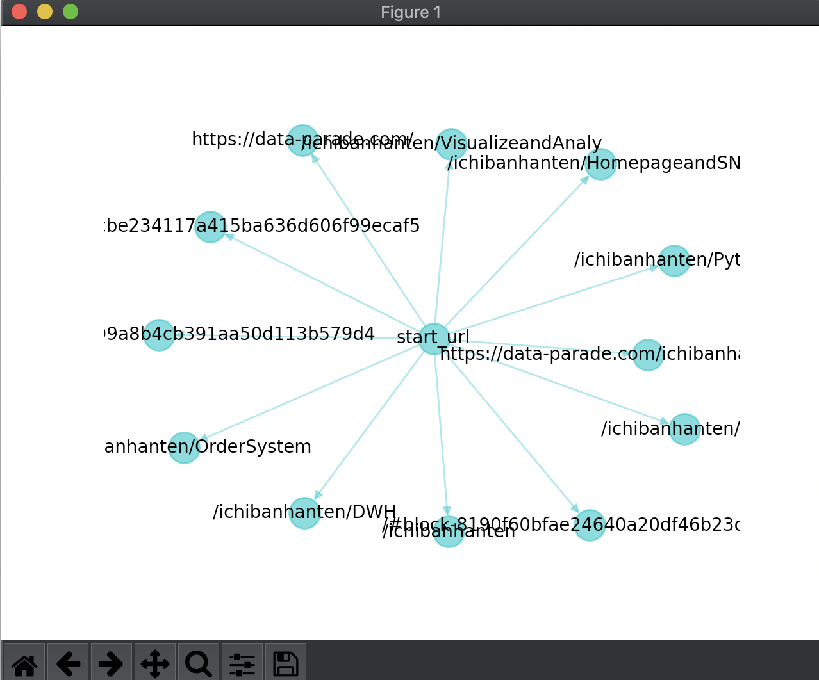Click the /ichibanhanten/Pyt node
Viewport: 819px width, 680px height.
click(674, 261)
